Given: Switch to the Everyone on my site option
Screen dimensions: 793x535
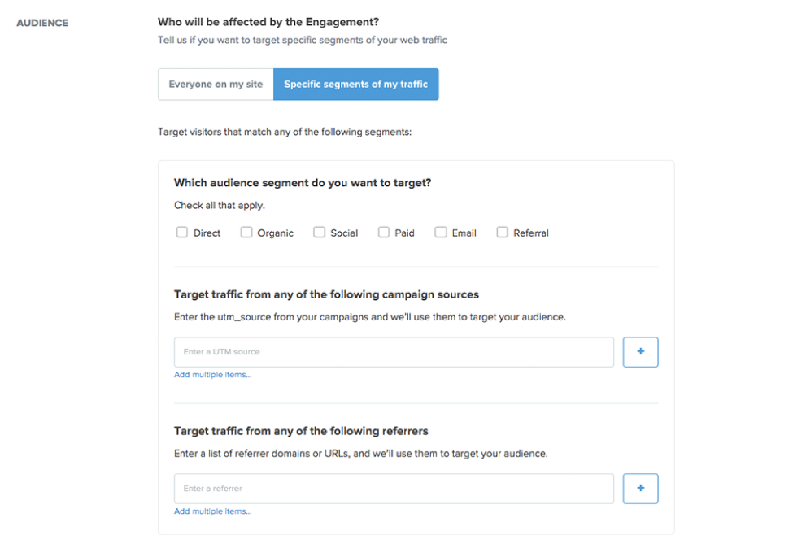Looking at the screenshot, I should pyautogui.click(x=215, y=84).
